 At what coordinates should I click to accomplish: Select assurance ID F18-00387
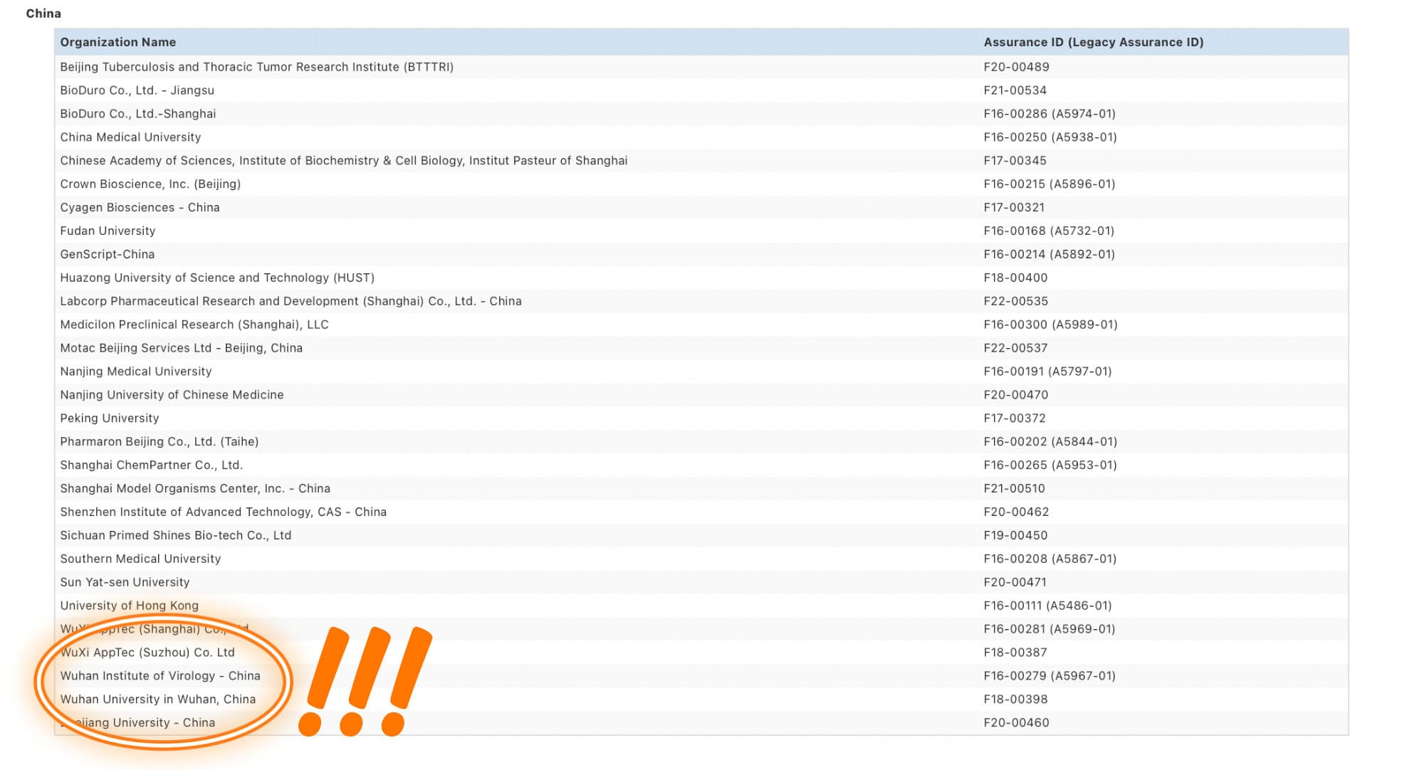(1015, 654)
